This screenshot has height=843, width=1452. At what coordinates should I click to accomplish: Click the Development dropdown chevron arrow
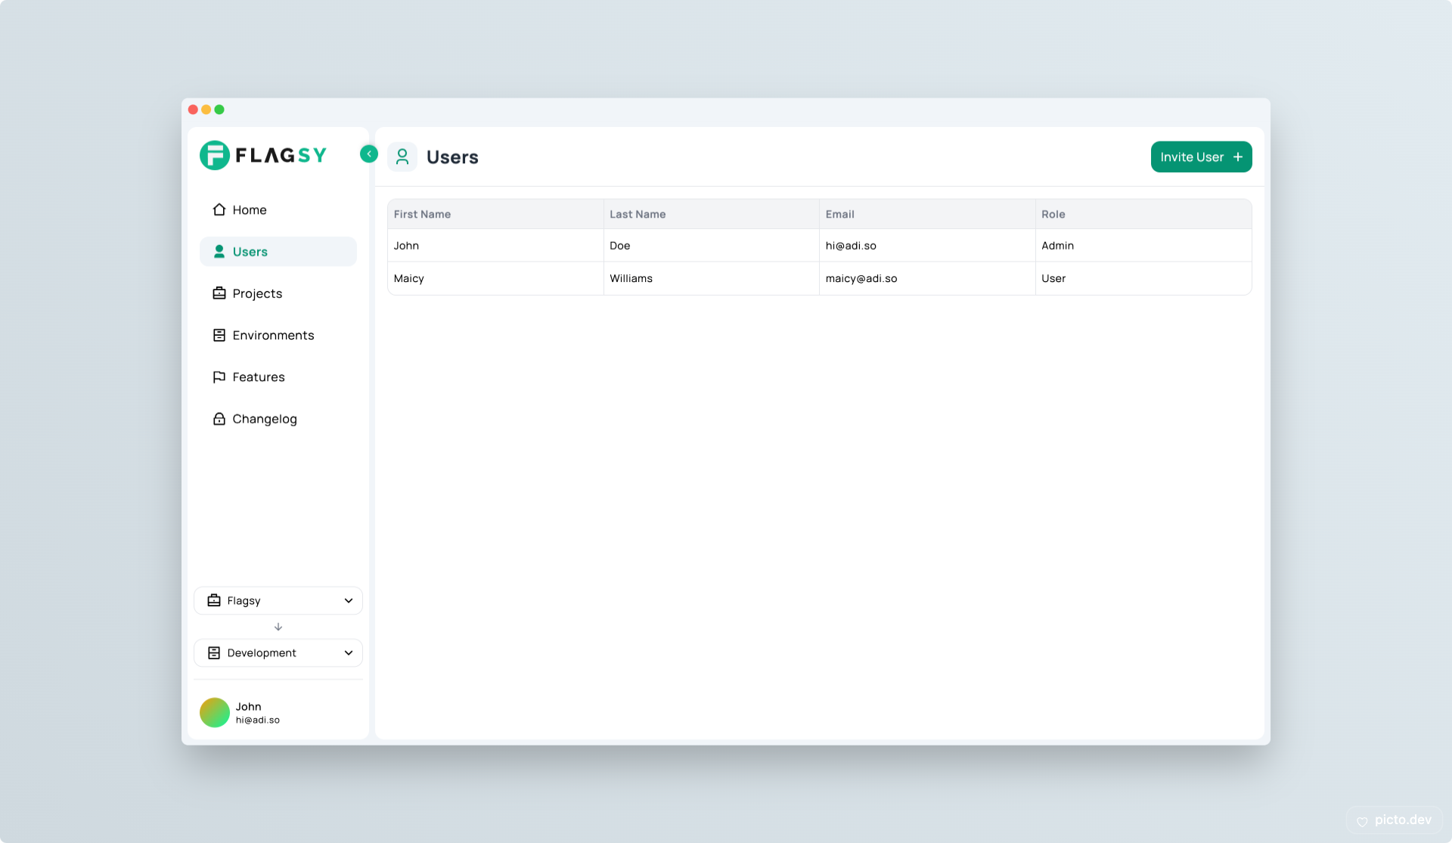pyautogui.click(x=349, y=652)
